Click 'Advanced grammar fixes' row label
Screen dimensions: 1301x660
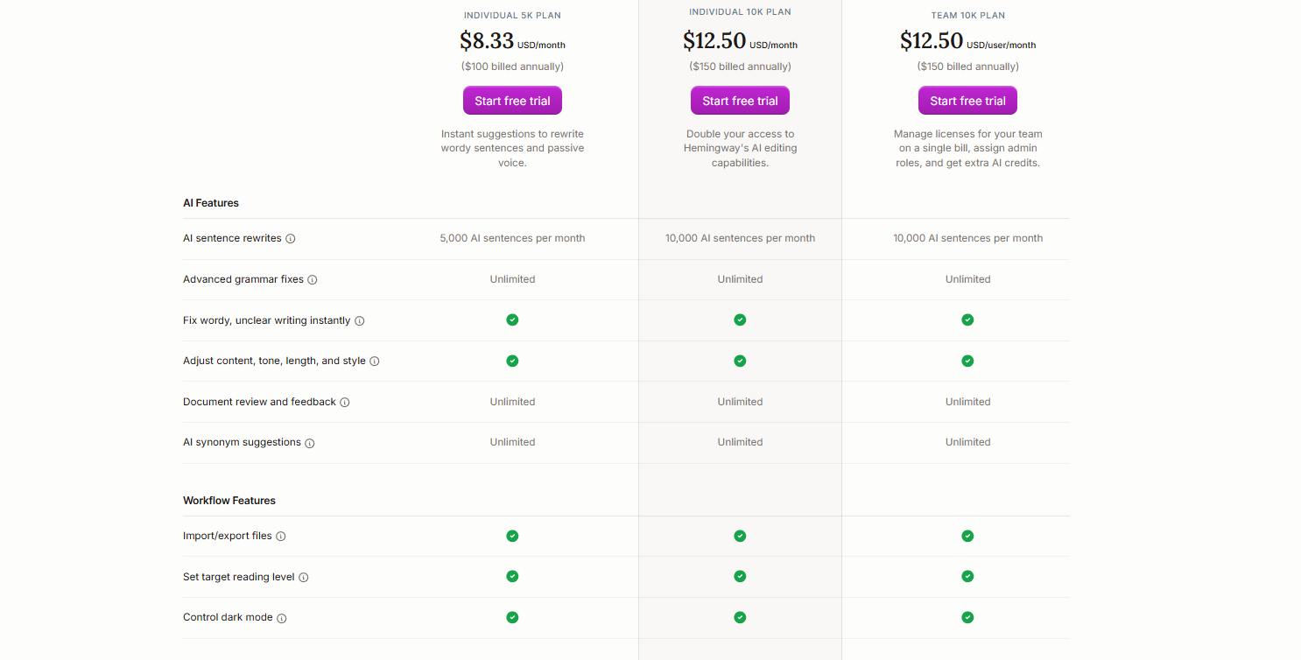pyautogui.click(x=243, y=279)
